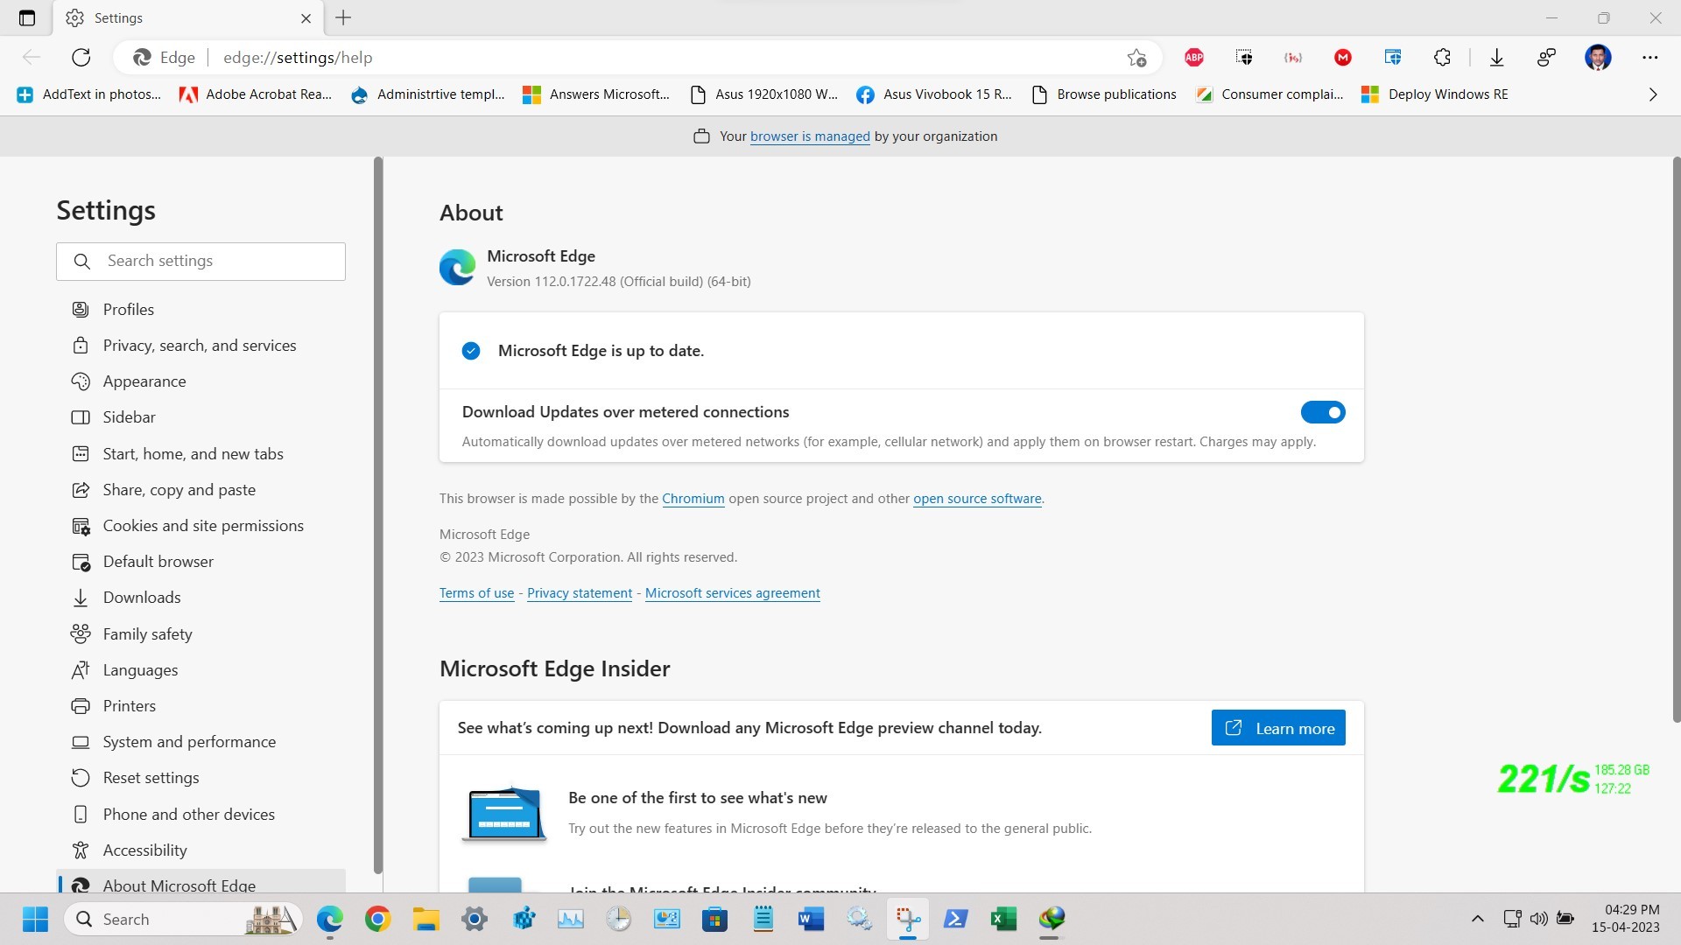The height and width of the screenshot is (945, 1681).
Task: Expand the favorites bar overflow chevron
Action: tap(1652, 94)
